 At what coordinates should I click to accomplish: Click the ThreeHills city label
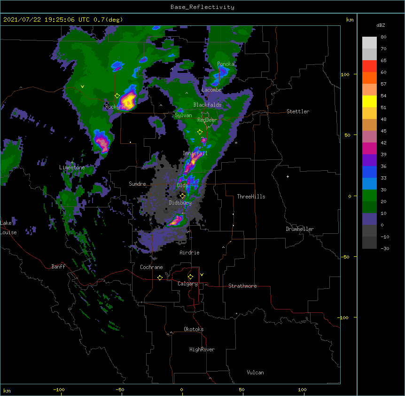pos(251,197)
